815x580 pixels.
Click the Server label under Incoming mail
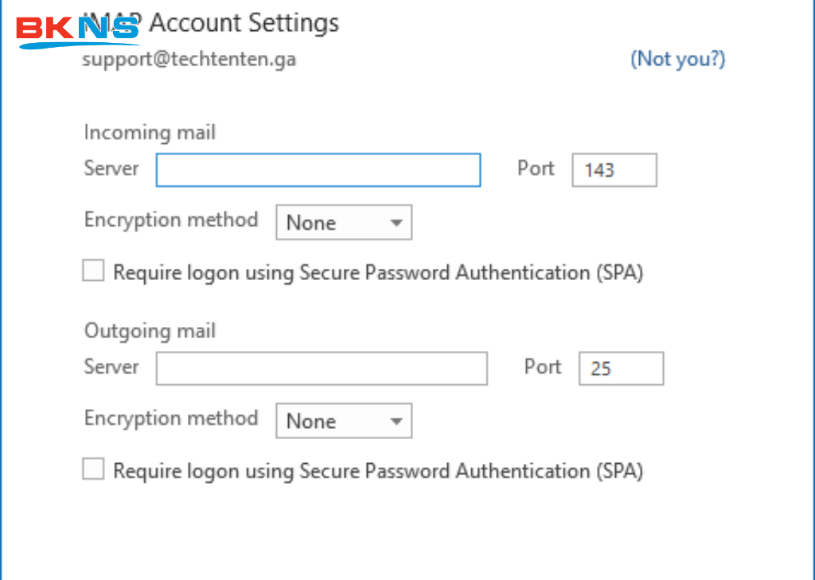point(111,169)
